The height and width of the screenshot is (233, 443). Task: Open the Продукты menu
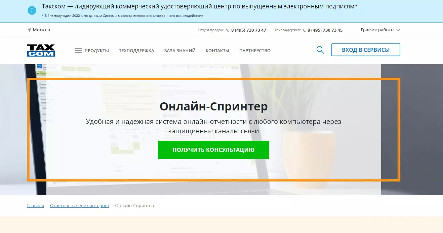(x=97, y=51)
